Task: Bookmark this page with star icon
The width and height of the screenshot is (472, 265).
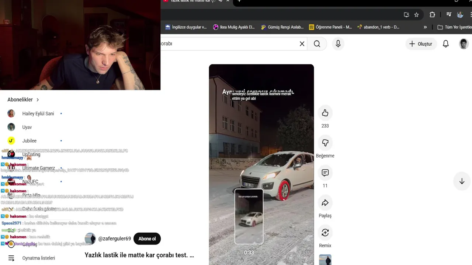Action: (x=416, y=15)
